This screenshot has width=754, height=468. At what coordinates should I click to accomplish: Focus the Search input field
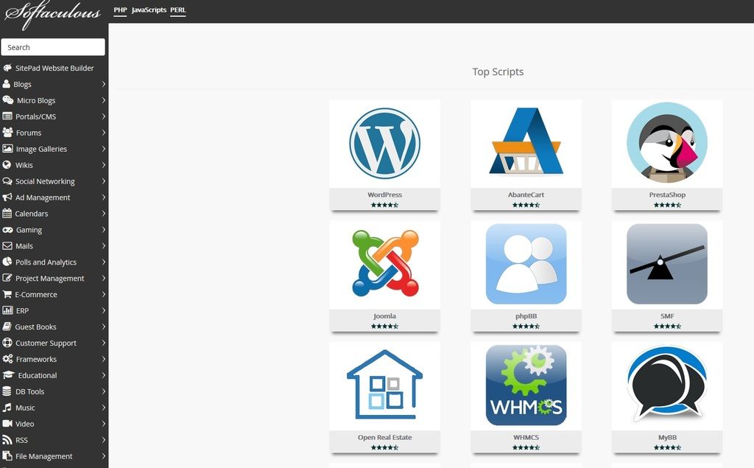coord(53,47)
